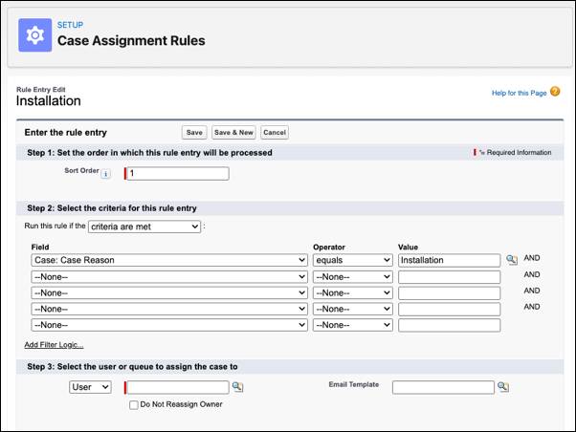576x432 pixels.
Task: Click the Rule Entry Edit label
Action: (41, 90)
